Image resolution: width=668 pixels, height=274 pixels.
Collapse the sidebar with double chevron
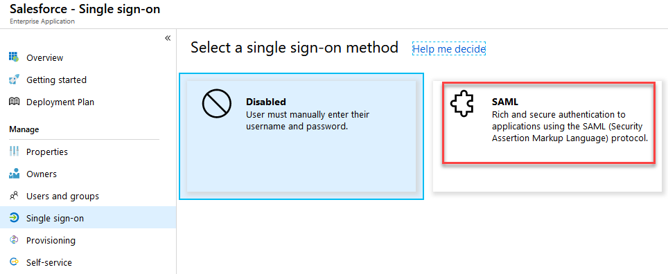(x=168, y=38)
